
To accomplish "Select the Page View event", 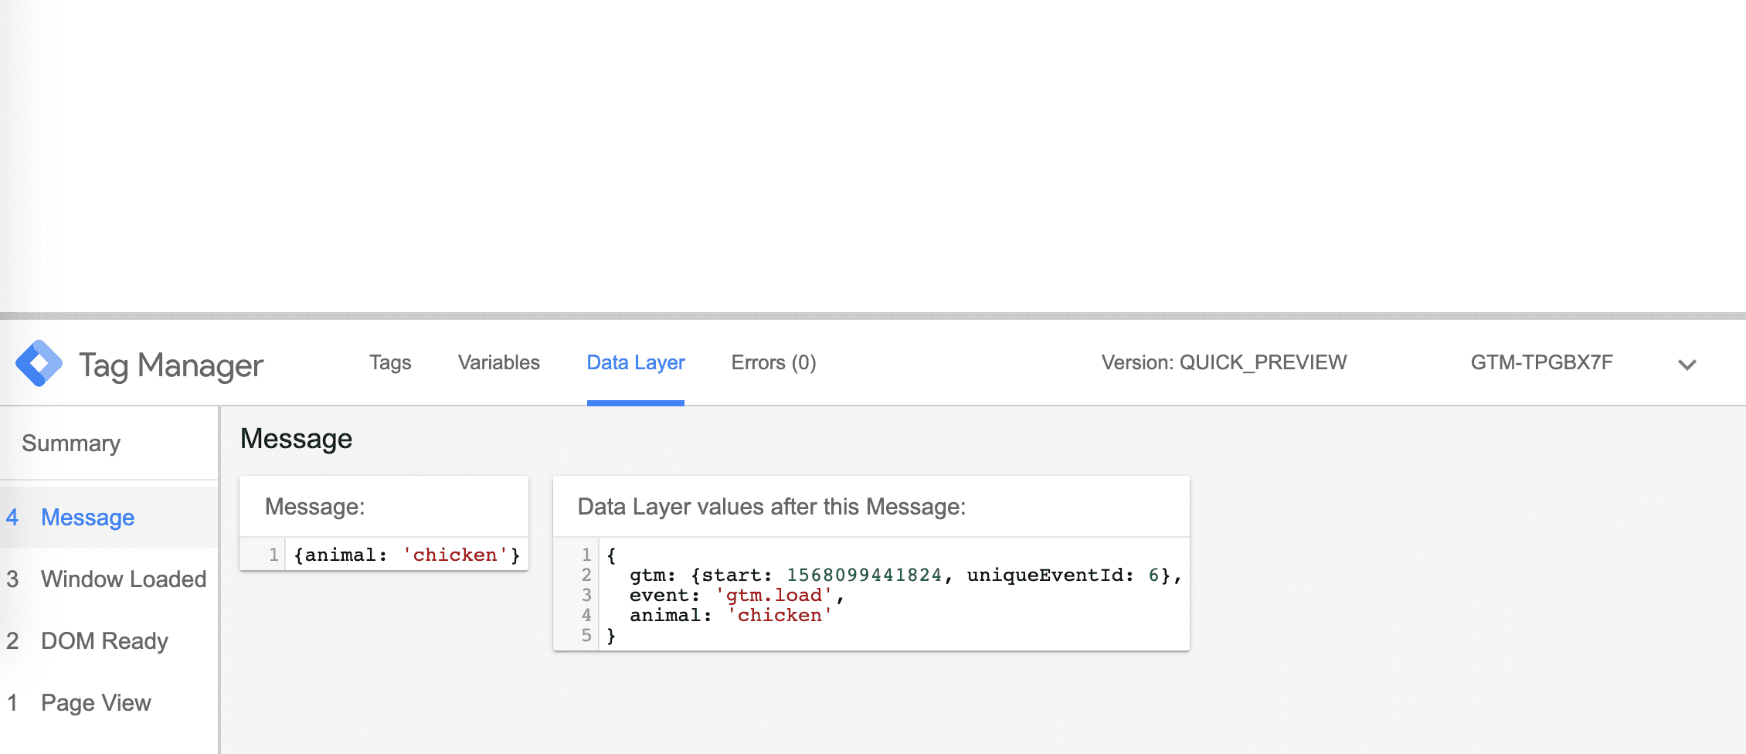I will pos(96,703).
